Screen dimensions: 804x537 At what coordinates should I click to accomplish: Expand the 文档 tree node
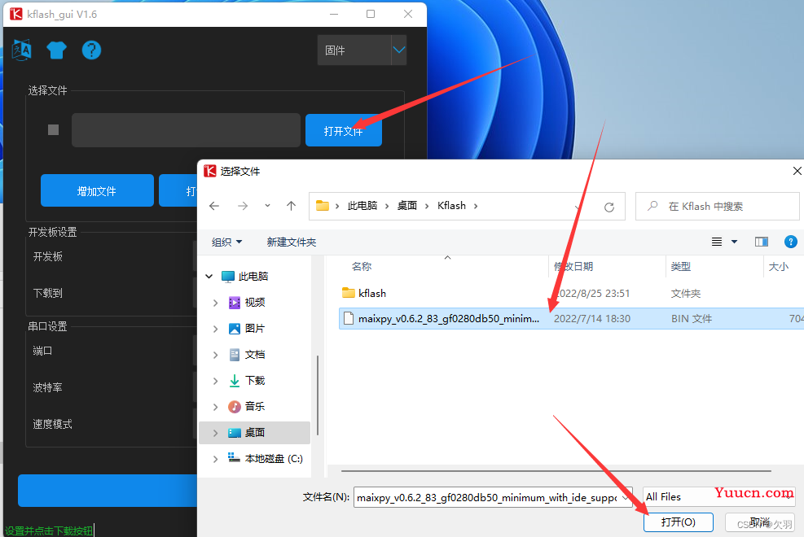pyautogui.click(x=215, y=355)
